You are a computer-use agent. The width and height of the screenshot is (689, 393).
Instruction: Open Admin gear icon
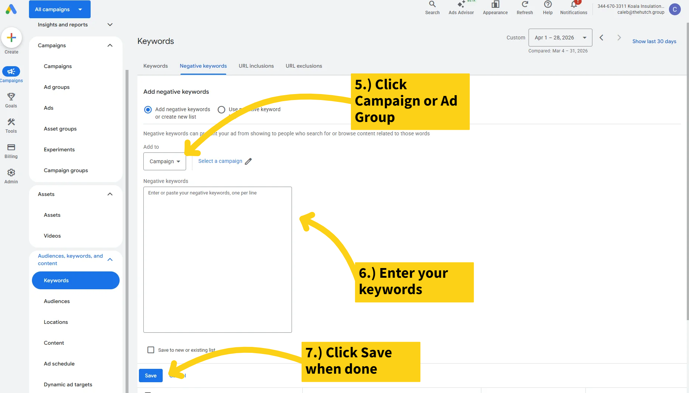coord(11,173)
